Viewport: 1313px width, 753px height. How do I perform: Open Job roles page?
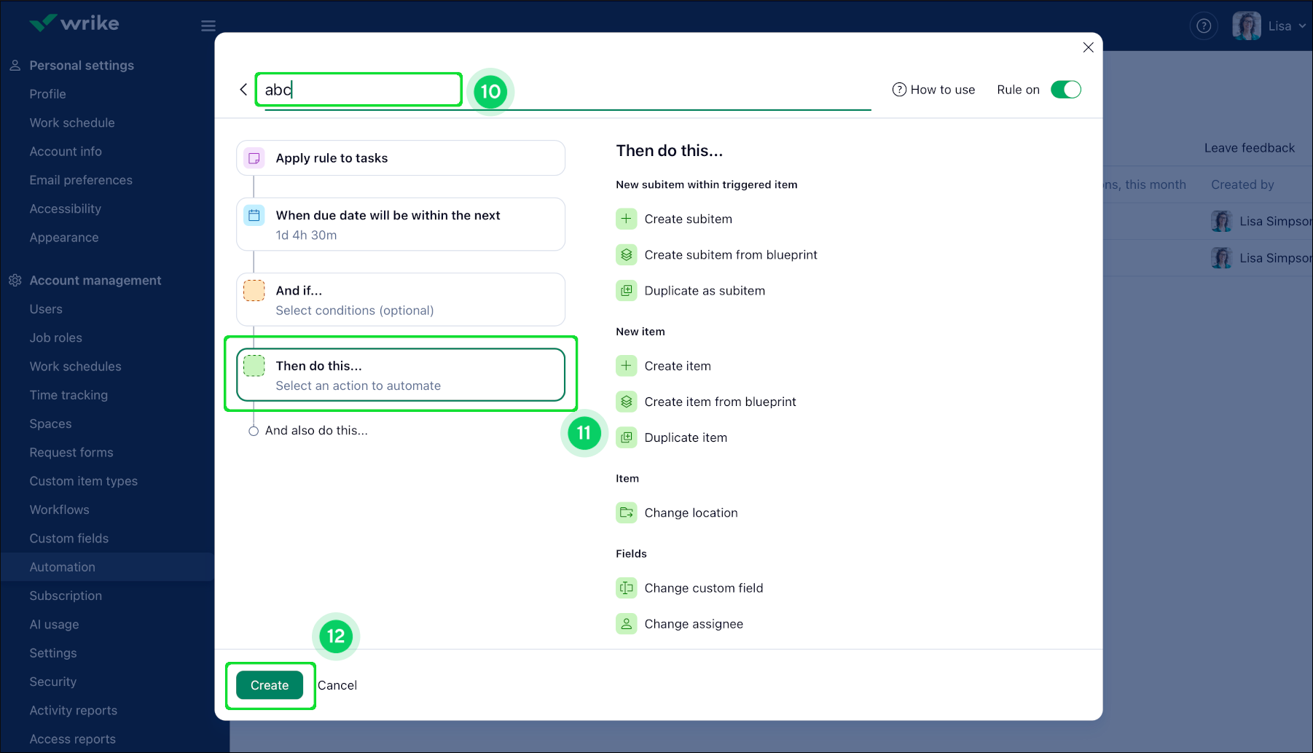(55, 338)
